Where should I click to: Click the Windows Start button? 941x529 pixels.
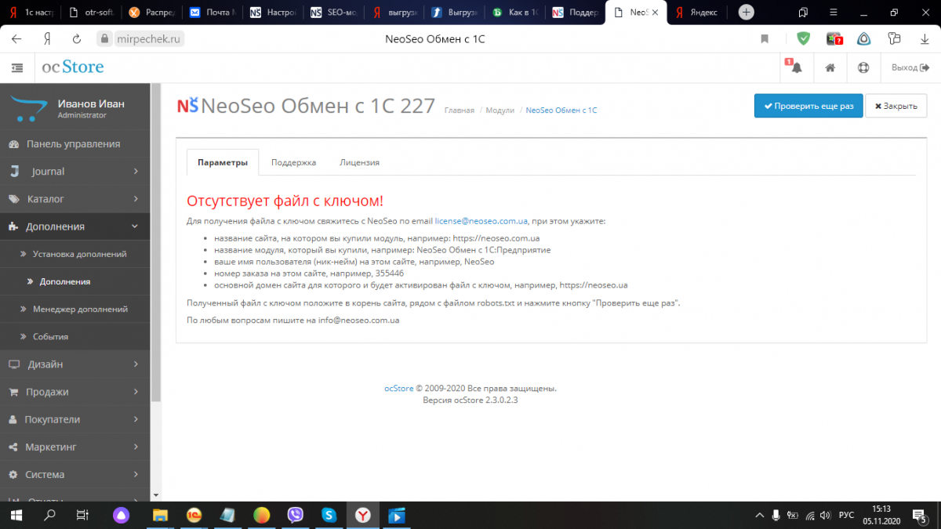[x=16, y=515]
